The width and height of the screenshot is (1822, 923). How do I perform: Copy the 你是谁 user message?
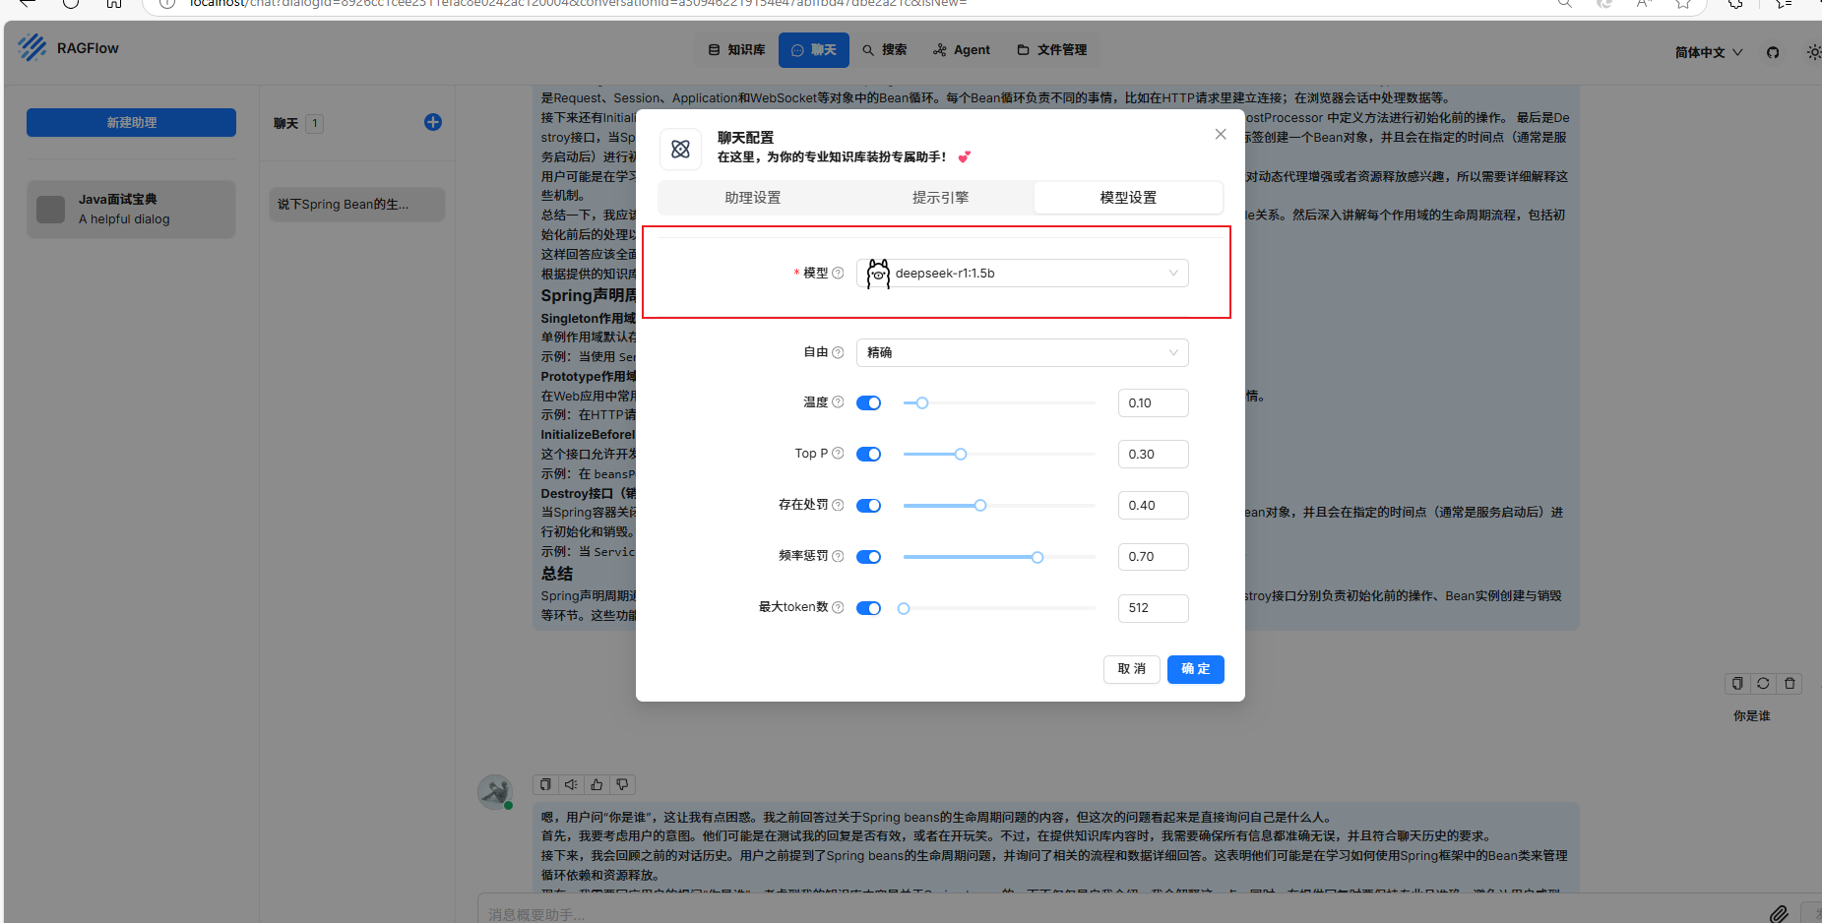coord(1737,683)
